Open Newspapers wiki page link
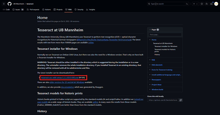 click(156, 80)
